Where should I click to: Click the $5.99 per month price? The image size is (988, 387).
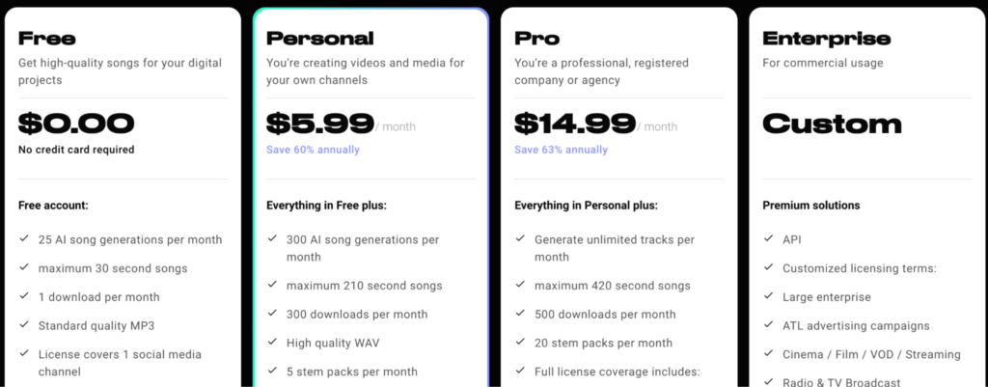[x=341, y=124]
